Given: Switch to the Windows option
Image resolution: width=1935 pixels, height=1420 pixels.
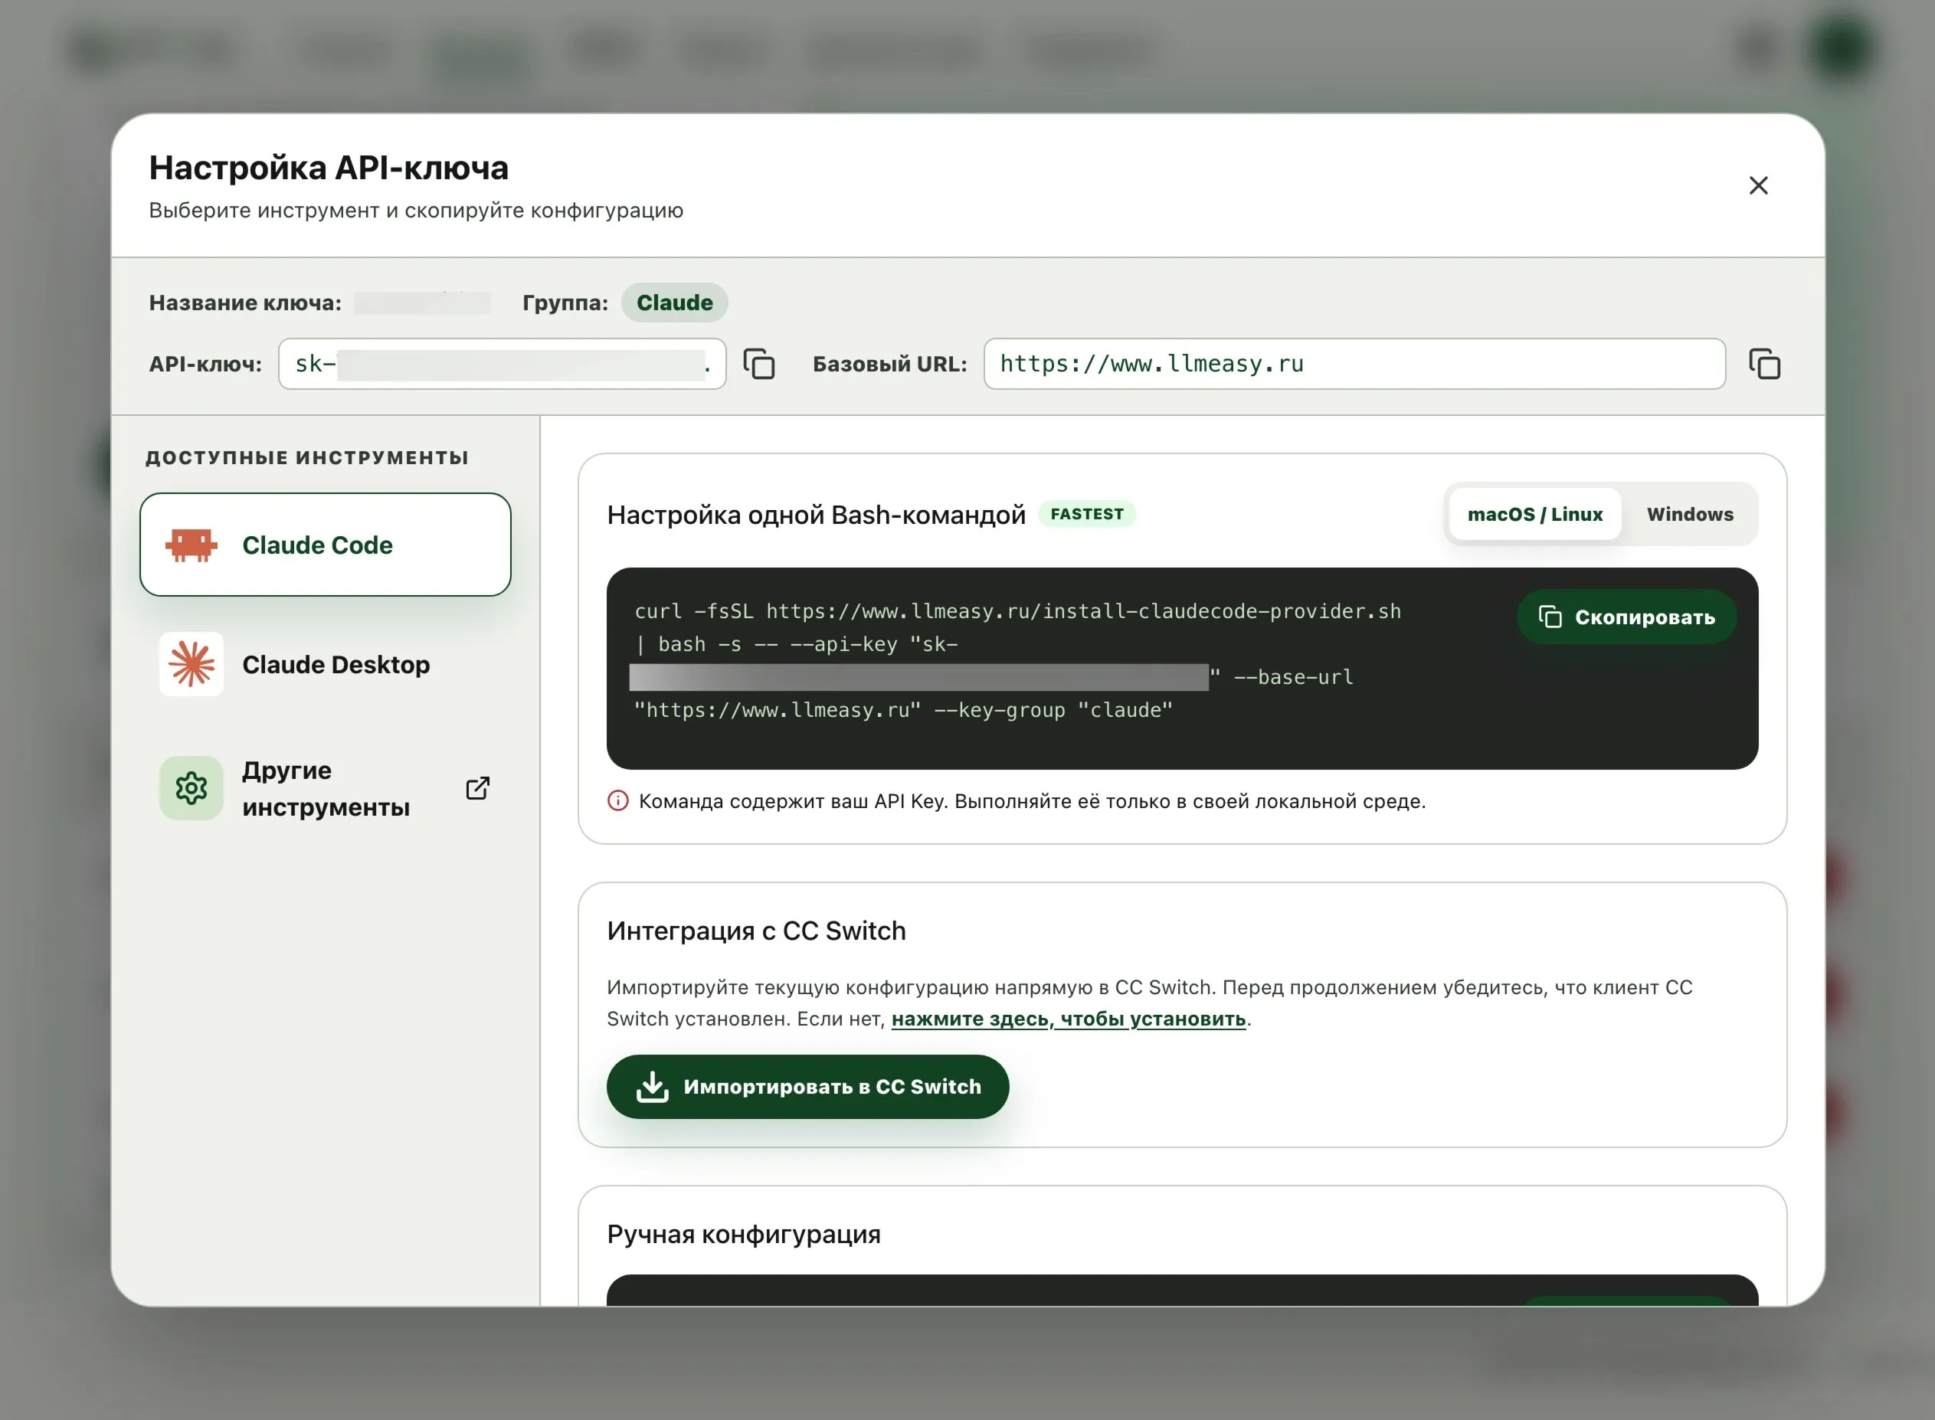Looking at the screenshot, I should tap(1689, 514).
